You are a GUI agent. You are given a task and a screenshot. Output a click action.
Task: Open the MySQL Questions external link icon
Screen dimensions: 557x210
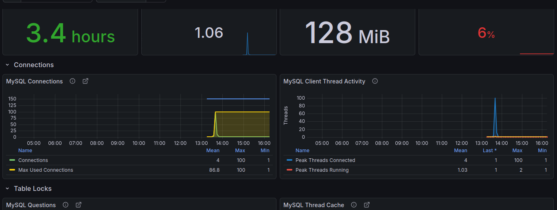79,205
